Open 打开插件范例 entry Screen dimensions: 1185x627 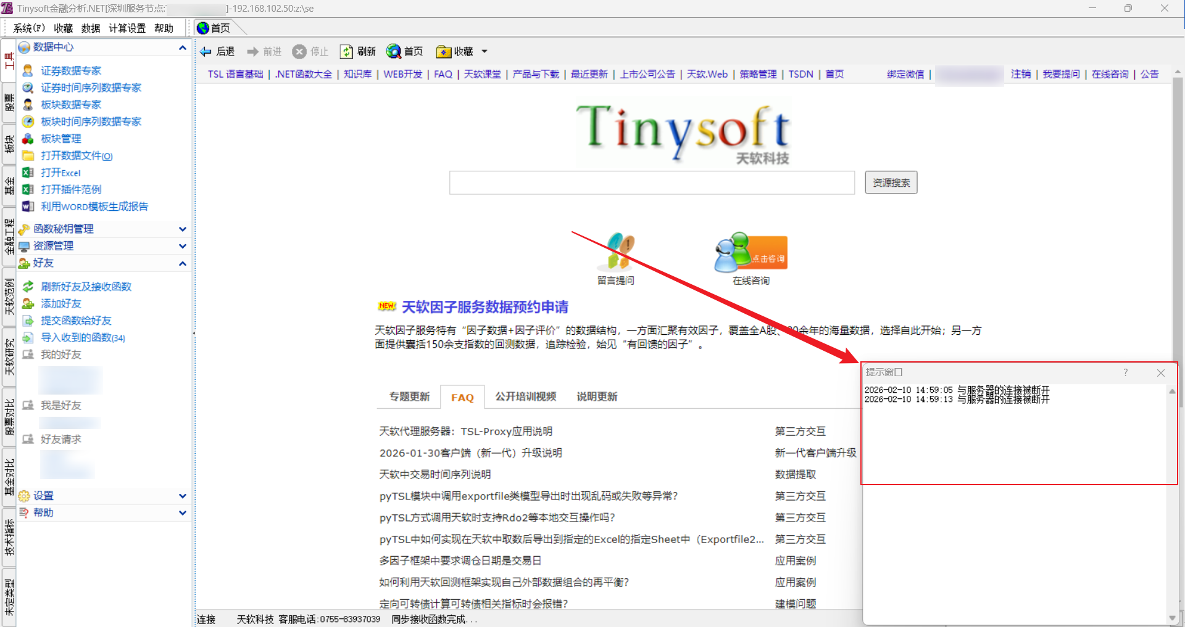70,189
